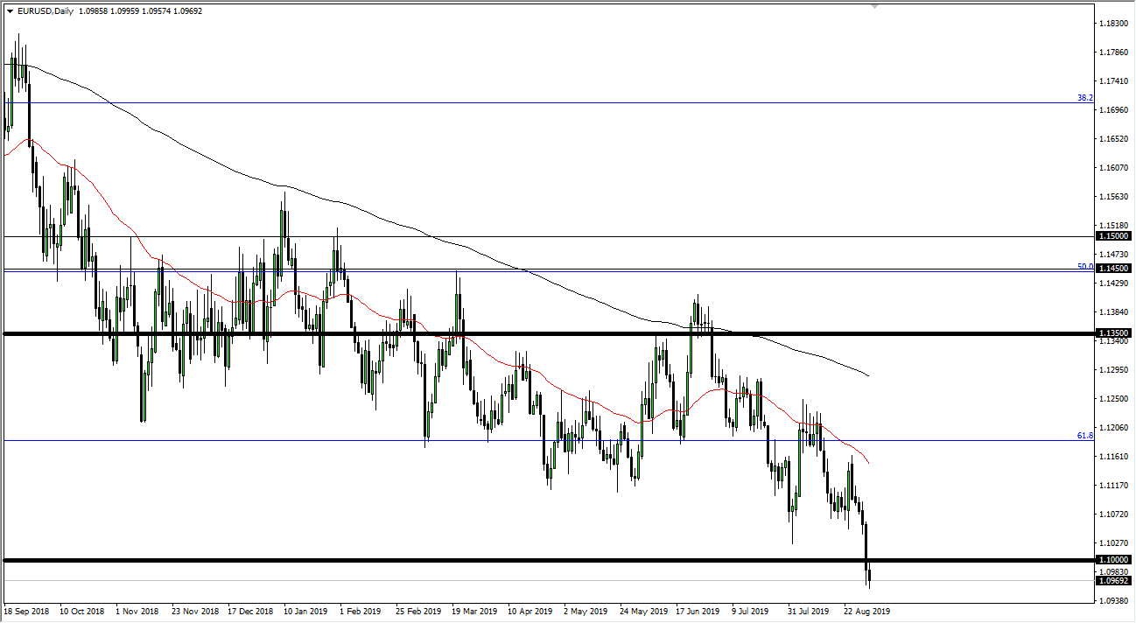
Task: Click the 18 Sep 2018 date label
Action: tap(25, 612)
